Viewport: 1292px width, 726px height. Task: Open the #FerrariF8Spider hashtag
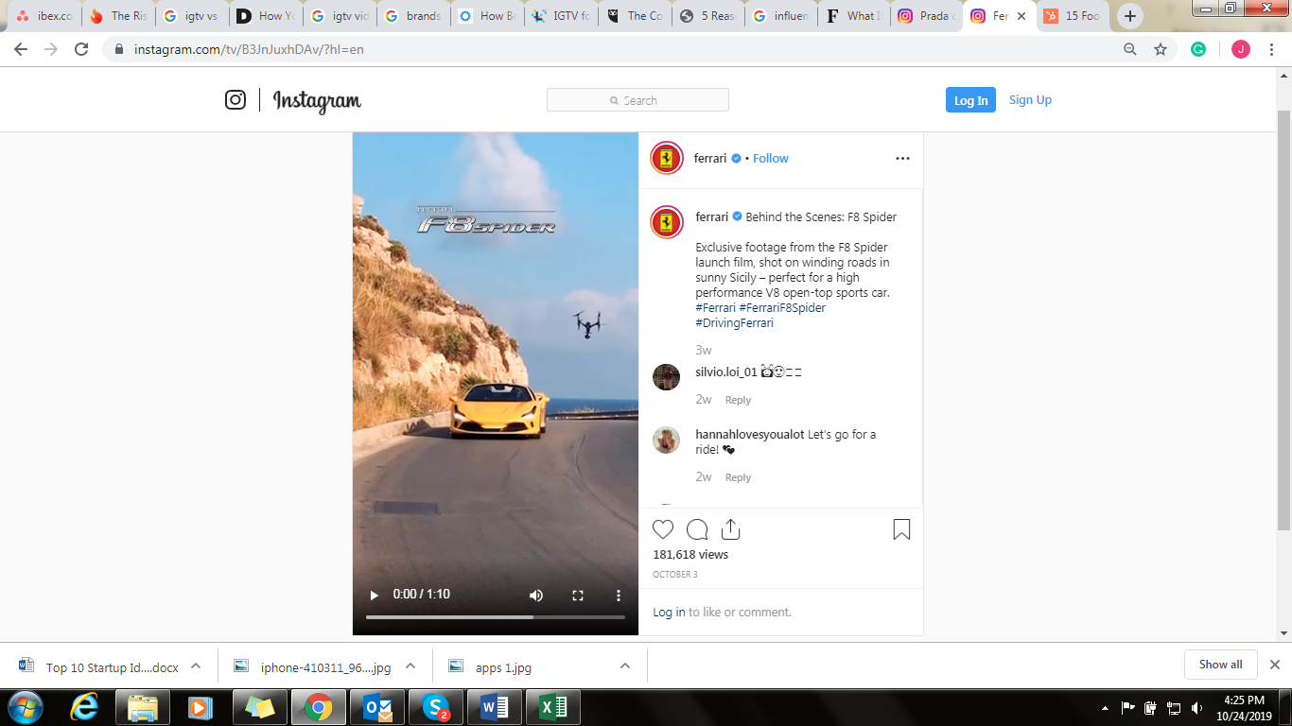tap(782, 308)
